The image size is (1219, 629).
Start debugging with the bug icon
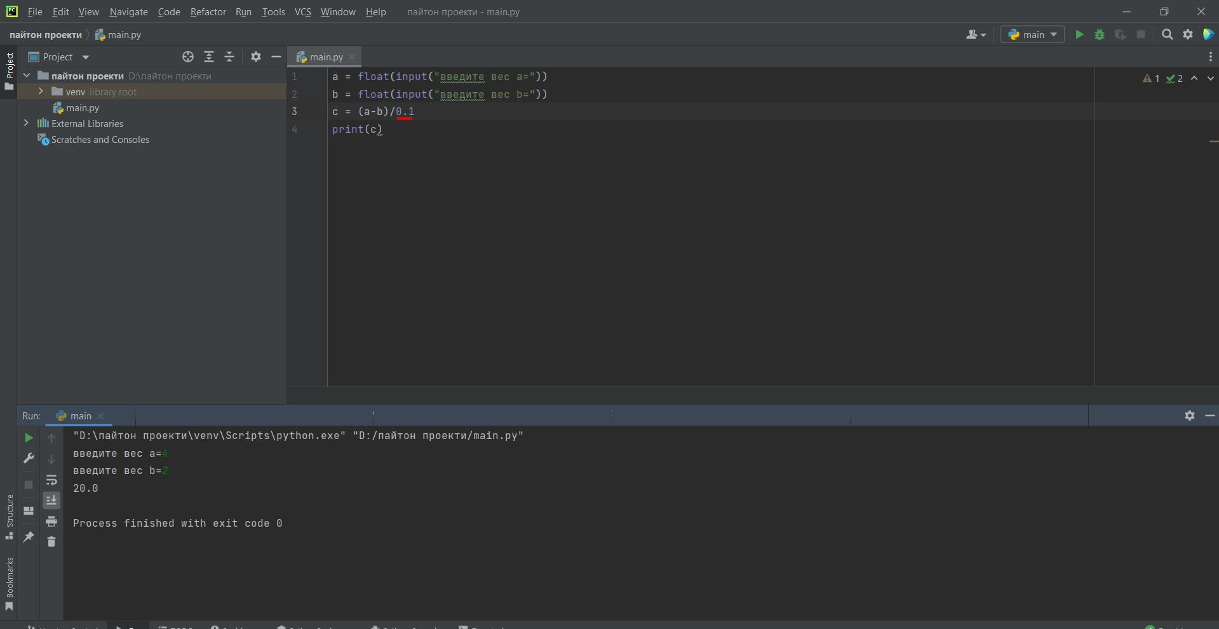(x=1100, y=35)
